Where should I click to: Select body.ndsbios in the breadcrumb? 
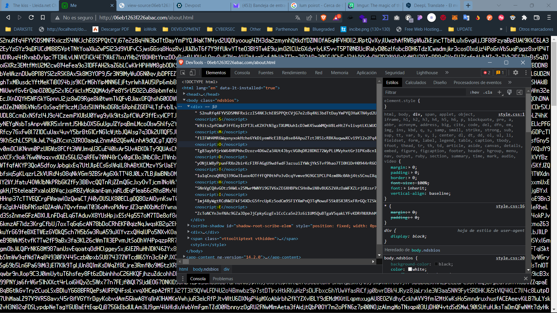pyautogui.click(x=206, y=269)
